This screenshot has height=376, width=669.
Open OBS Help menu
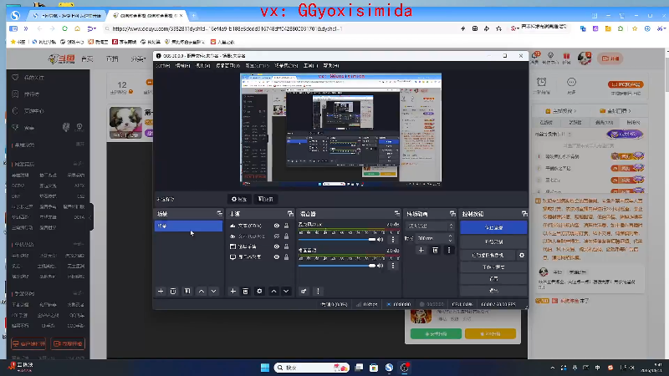tap(331, 66)
